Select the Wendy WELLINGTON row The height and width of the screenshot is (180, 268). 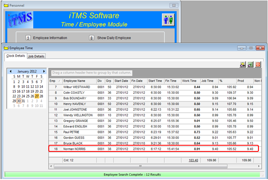(x=155, y=115)
